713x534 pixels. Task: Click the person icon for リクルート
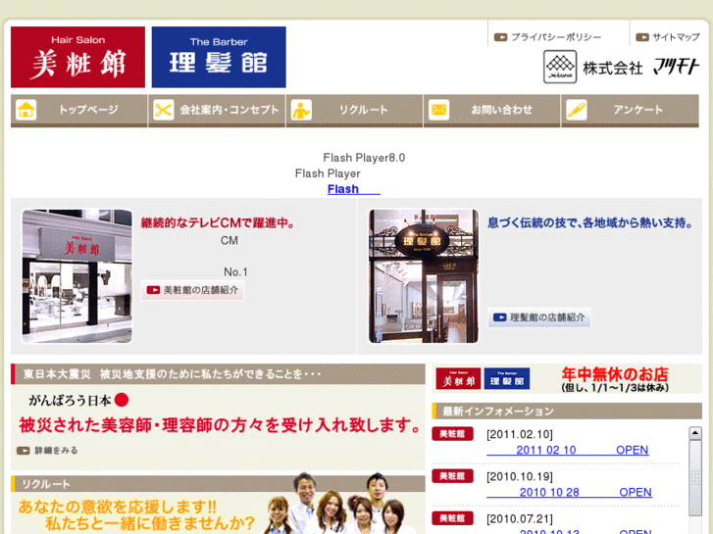301,110
